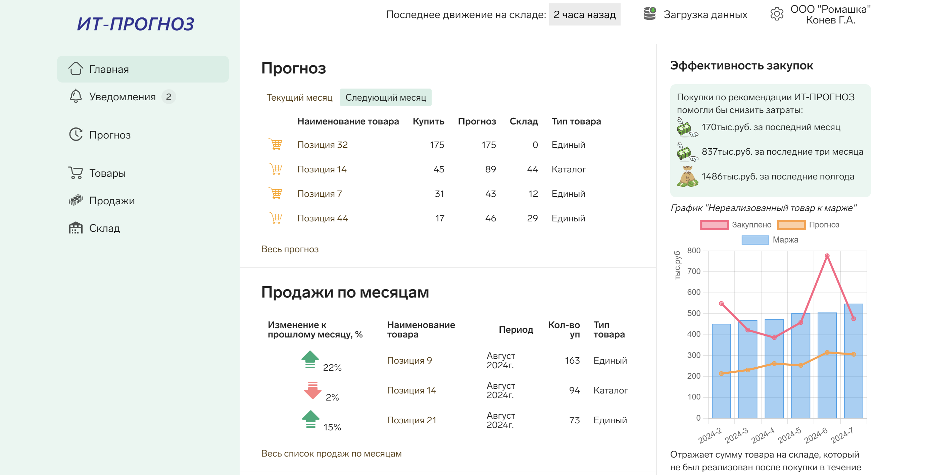Screen dimensions: 925x475
Task: Click the Купить column header
Action: point(428,121)
